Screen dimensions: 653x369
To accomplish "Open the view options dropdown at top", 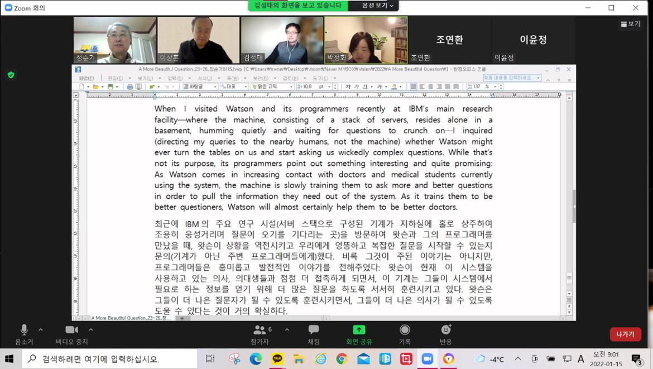I will tap(378, 6).
